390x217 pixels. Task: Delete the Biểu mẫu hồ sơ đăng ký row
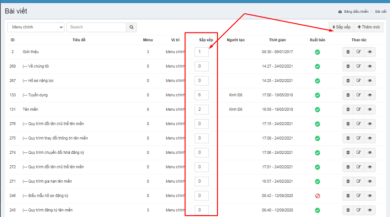[x=348, y=196]
